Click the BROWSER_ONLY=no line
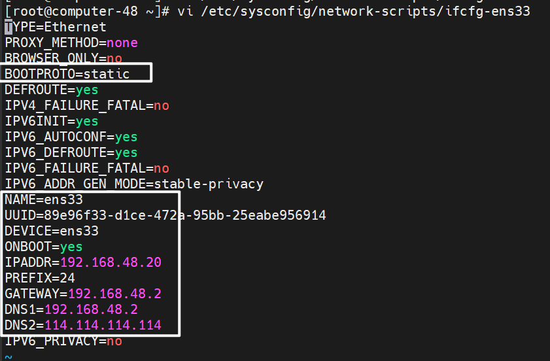The image size is (550, 361). coord(63,58)
